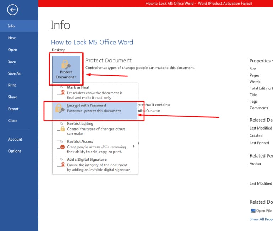
Task: Click the back arrow circle icon
Action: pos(12,10)
